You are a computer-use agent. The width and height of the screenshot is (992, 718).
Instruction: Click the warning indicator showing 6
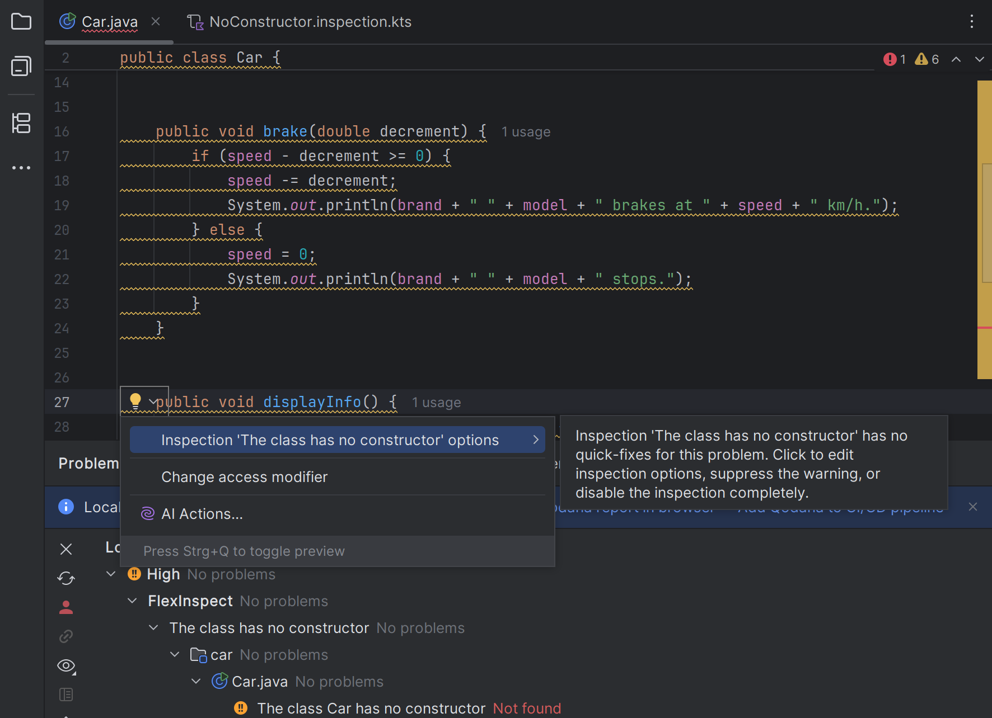point(927,59)
